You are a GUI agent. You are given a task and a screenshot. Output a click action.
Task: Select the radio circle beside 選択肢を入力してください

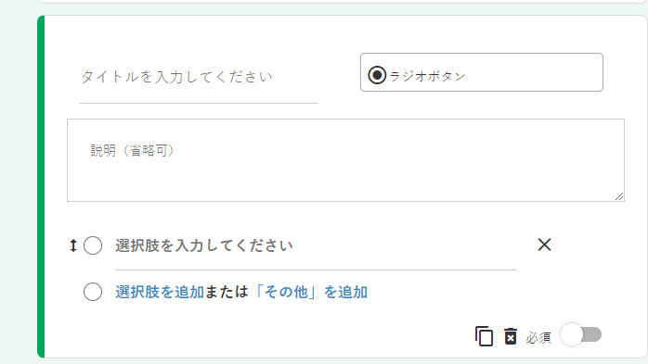tap(93, 245)
